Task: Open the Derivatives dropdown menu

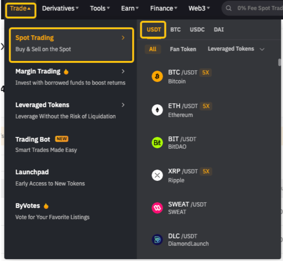Action: (60, 8)
